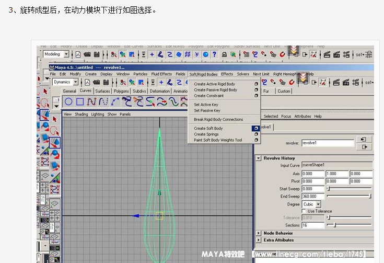Open option box for Create Springs
This screenshot has width=384, height=263.
pos(256,134)
